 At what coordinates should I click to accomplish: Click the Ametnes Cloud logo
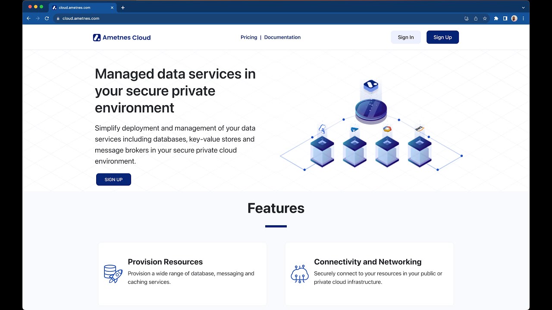pyautogui.click(x=122, y=37)
